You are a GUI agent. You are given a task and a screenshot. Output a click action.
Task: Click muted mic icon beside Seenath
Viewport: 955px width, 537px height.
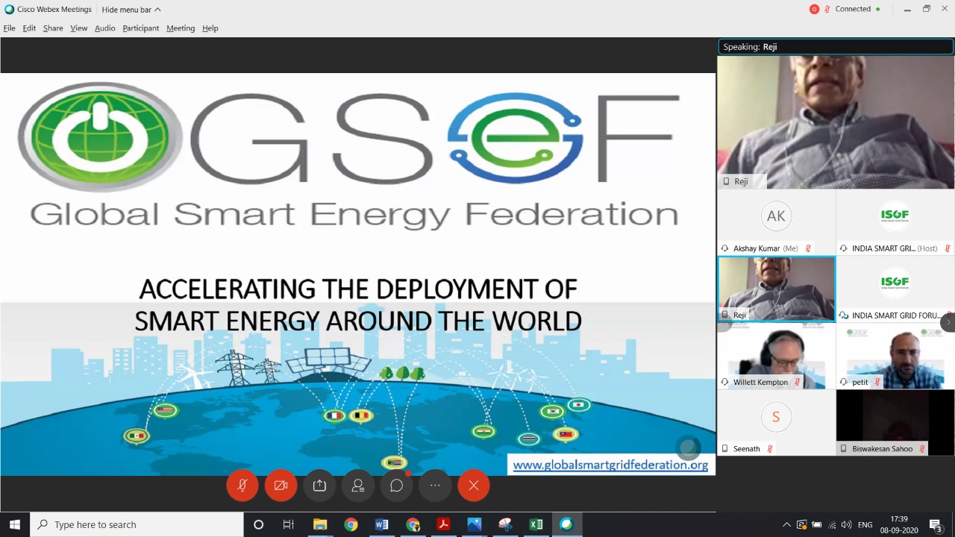[770, 449]
